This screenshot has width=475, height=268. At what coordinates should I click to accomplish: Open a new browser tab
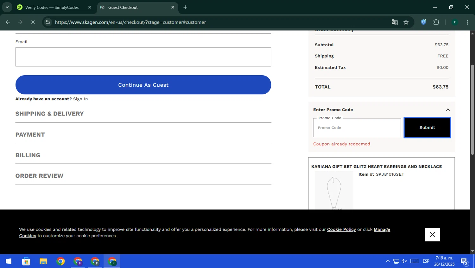(185, 7)
